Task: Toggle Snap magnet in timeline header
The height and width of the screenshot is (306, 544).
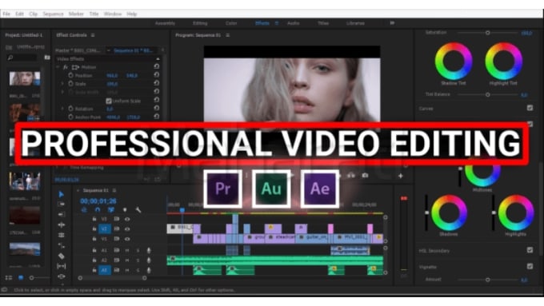Action: (x=98, y=209)
